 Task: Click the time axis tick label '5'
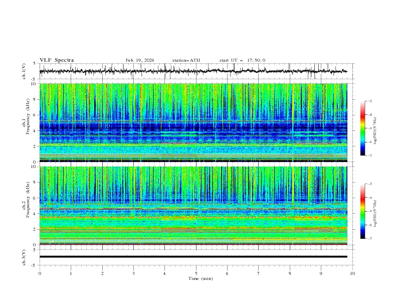pyautogui.click(x=196, y=273)
